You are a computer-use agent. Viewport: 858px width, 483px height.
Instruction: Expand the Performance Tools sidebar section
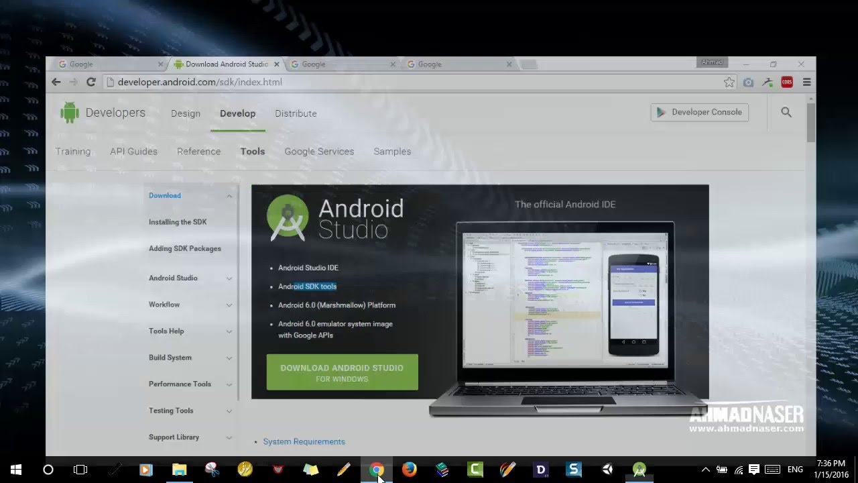click(229, 384)
